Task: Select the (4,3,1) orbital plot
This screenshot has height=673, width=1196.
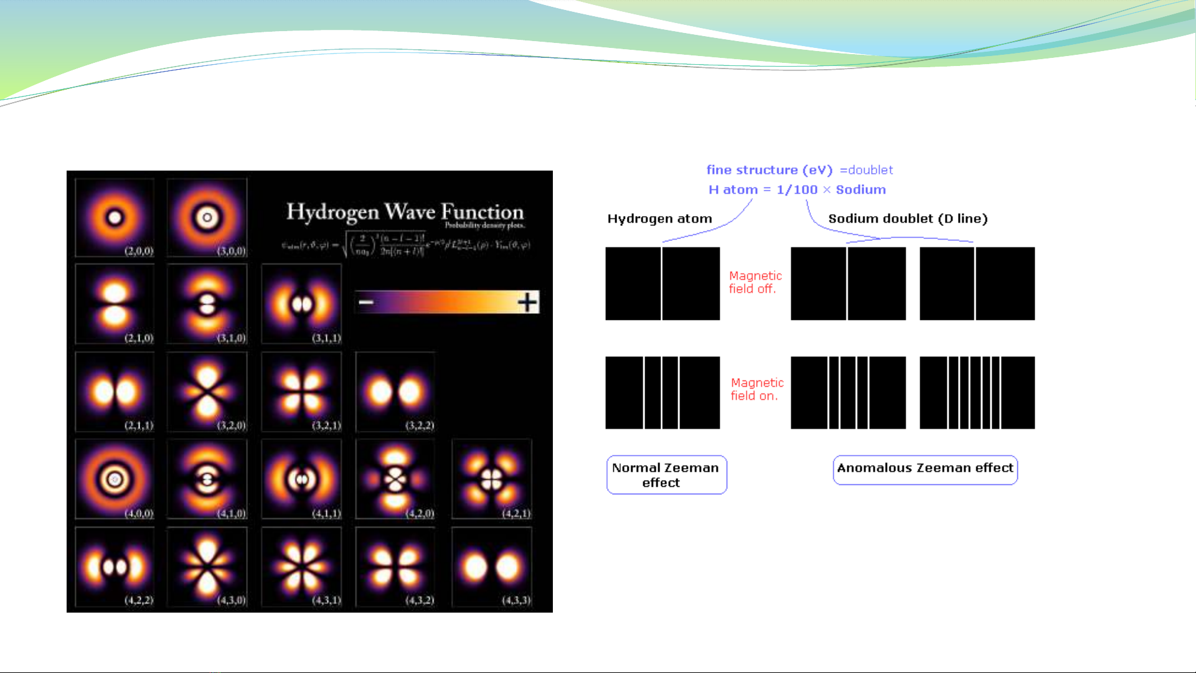Action: (302, 567)
